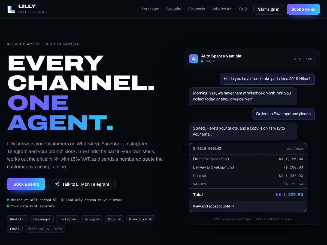The height and width of the screenshot is (245, 327).
Task: Click the Example conversation caption
Action: tap(252, 219)
